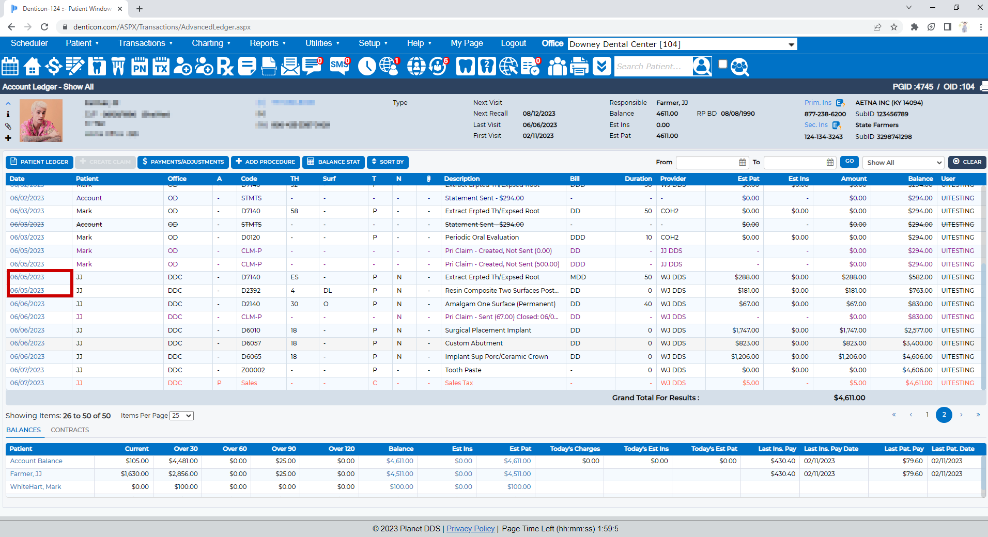This screenshot has width=988, height=537.
Task: Open the Help menu
Action: [x=419, y=43]
